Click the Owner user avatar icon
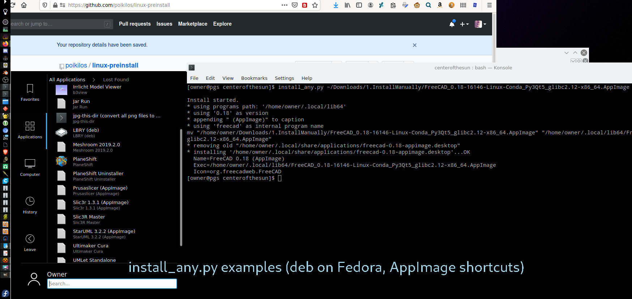This screenshot has height=299, width=632. point(34,279)
